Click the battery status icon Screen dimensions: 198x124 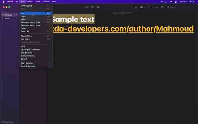(165, 2)
